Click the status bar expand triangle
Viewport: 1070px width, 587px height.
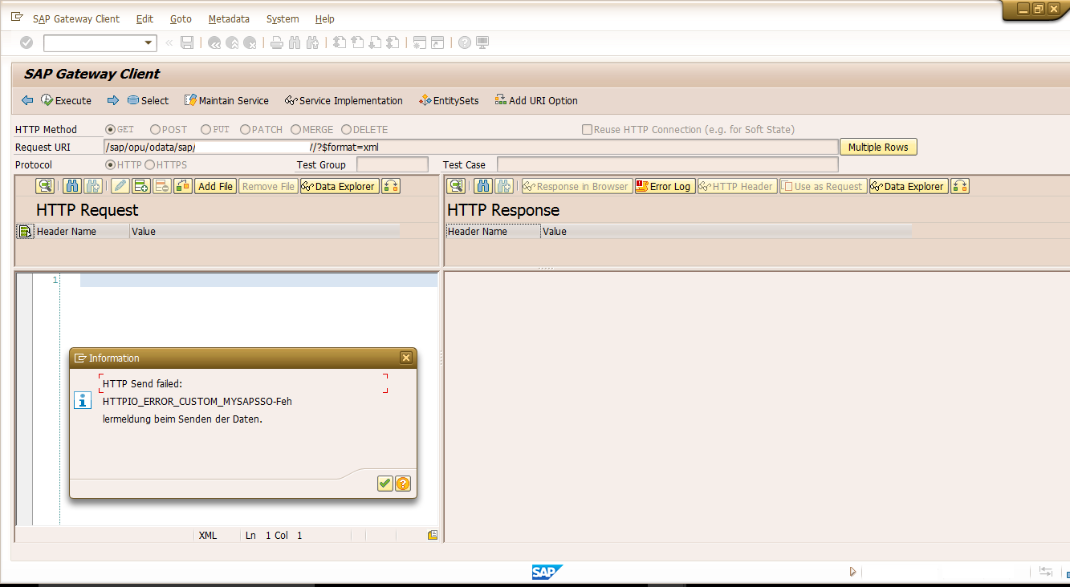pyautogui.click(x=852, y=572)
